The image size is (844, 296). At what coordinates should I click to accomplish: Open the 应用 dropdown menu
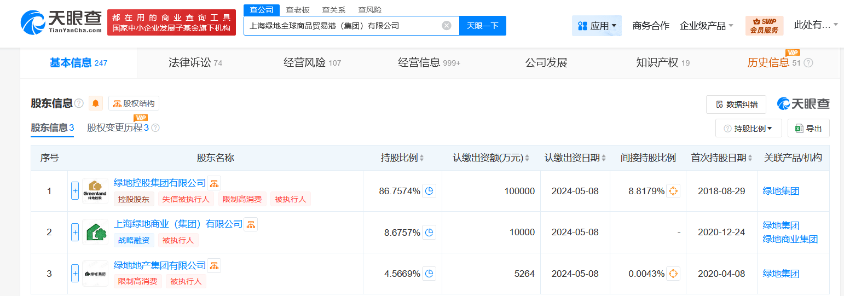pos(597,26)
